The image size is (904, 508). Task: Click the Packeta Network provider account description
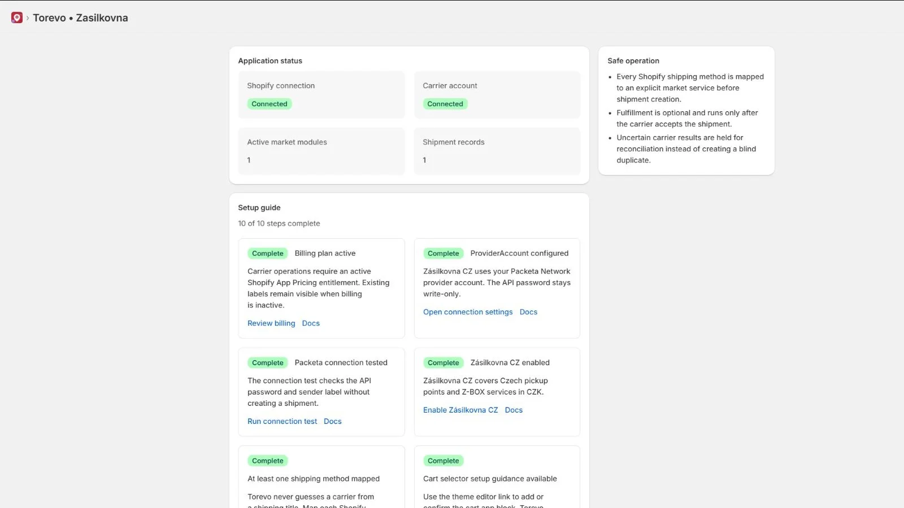497,283
